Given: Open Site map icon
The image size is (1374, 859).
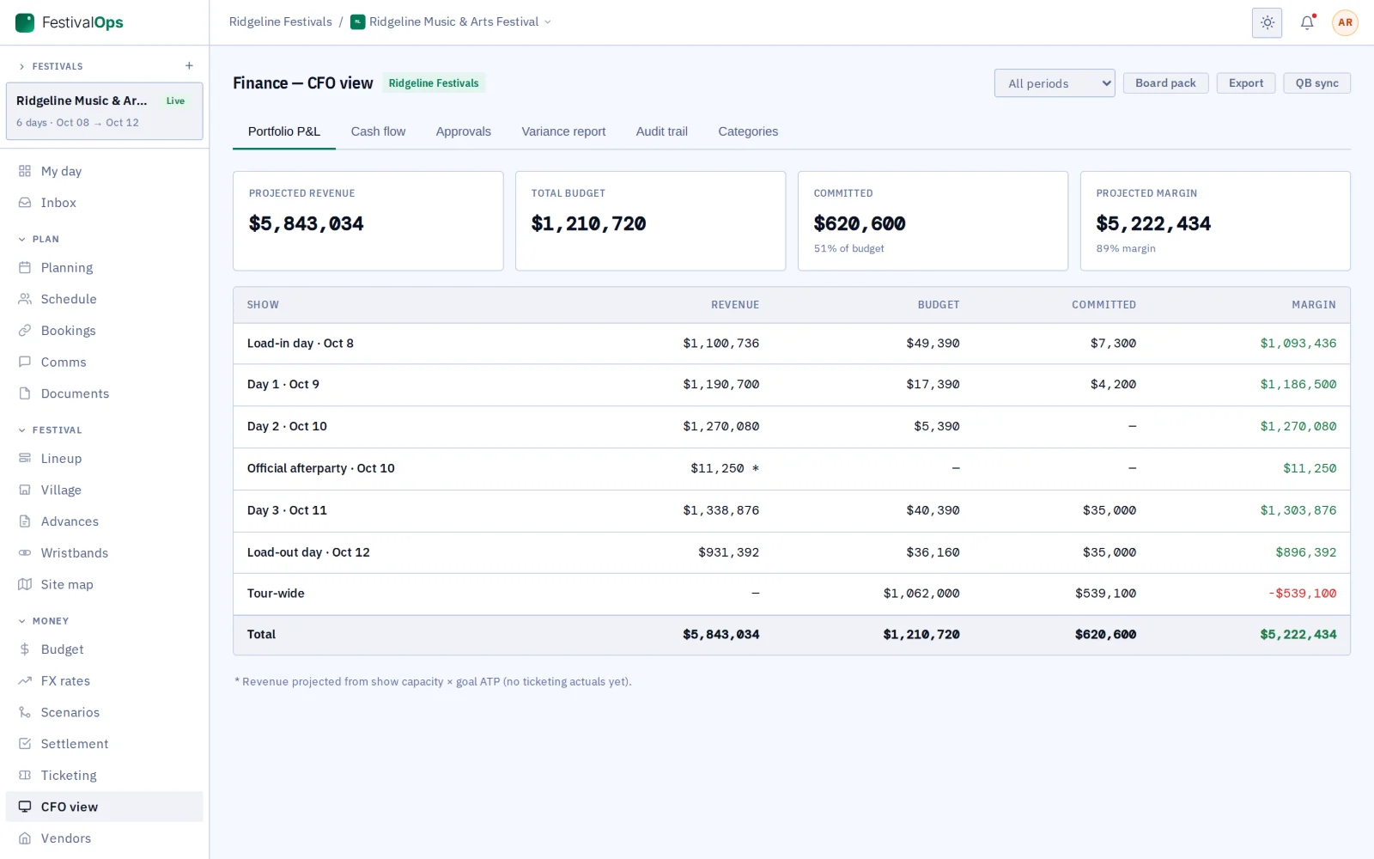Looking at the screenshot, I should click(x=25, y=584).
